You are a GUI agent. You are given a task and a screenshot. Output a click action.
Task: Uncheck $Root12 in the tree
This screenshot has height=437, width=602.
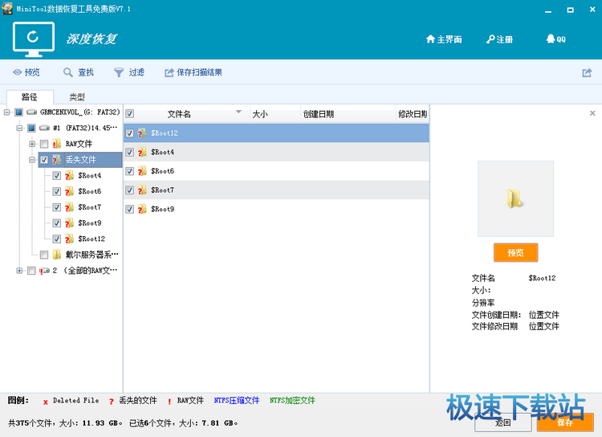click(x=57, y=239)
